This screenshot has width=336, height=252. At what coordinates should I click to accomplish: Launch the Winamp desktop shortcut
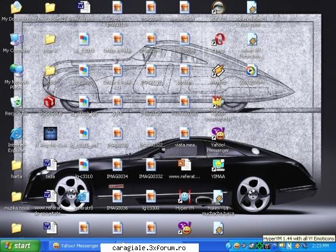tap(218, 71)
